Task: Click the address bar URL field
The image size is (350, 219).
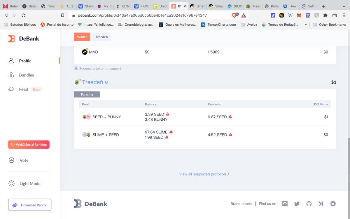Action: coord(149,15)
